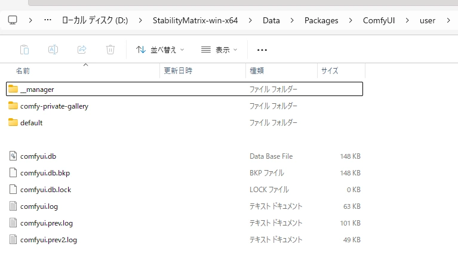Expand chevron after Data breadcrumb
The height and width of the screenshot is (253, 458).
pos(292,20)
